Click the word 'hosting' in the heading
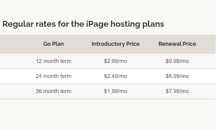216x129 pixels. pyautogui.click(x=125, y=24)
